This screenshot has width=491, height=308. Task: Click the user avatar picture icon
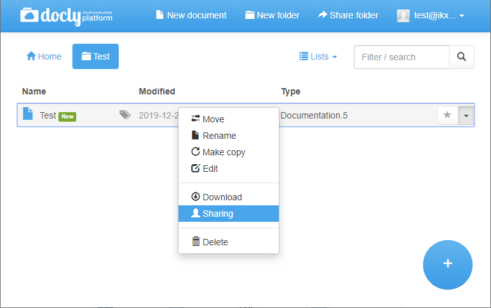(403, 16)
